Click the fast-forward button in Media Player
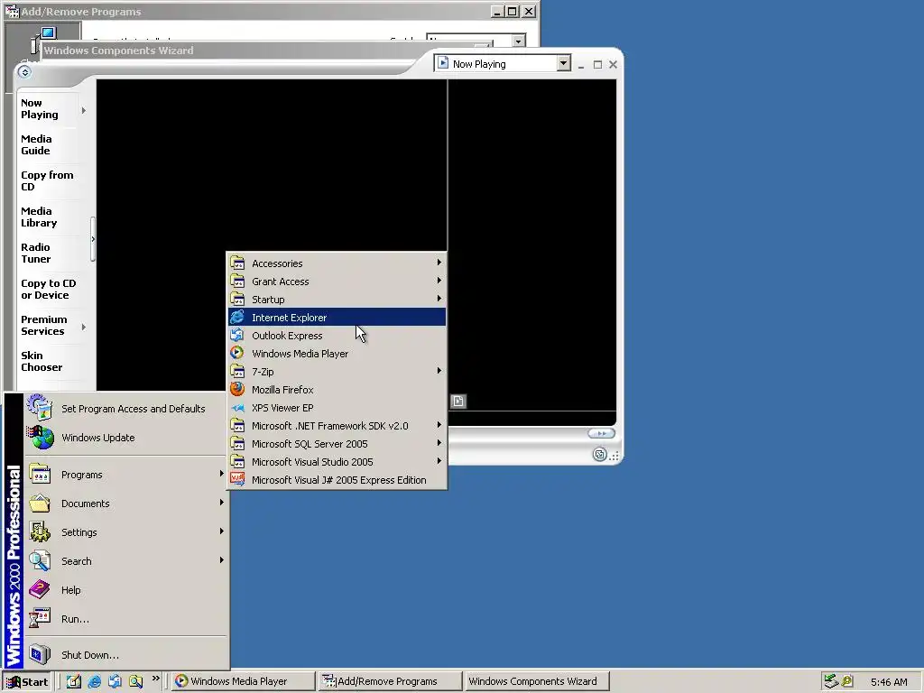Screen dimensions: 924x693 coord(601,433)
